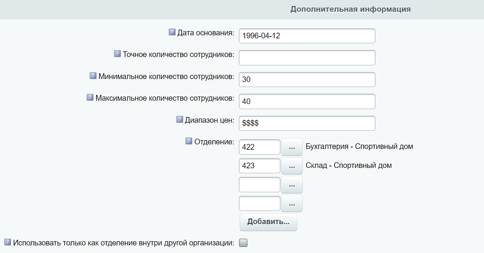Click help icon for Максимальное количество сотрудников
This screenshot has height=253, width=484.
(x=90, y=98)
